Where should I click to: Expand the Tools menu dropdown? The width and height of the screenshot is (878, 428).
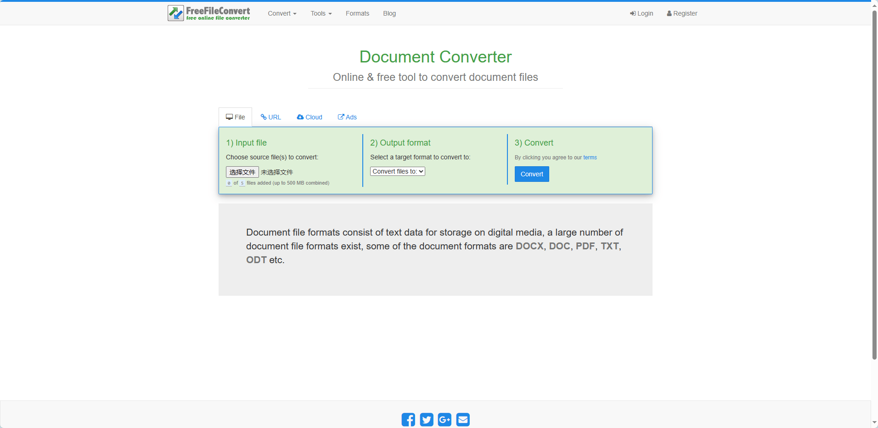pyautogui.click(x=321, y=13)
